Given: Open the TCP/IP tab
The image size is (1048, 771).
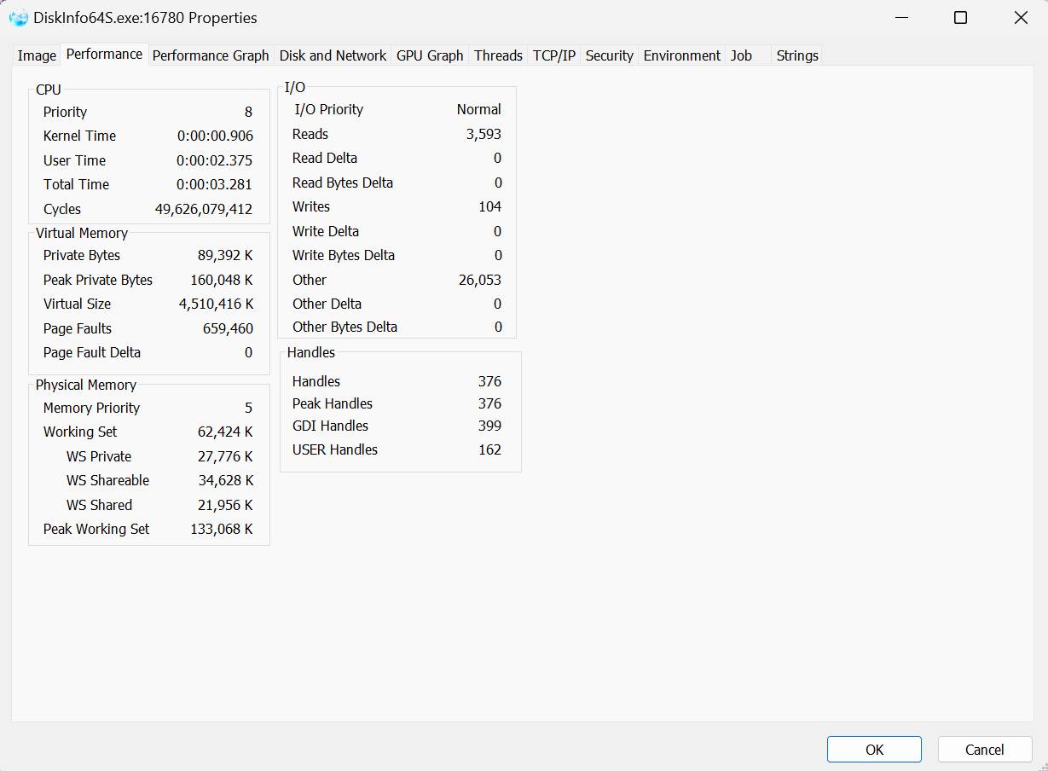Looking at the screenshot, I should 554,55.
